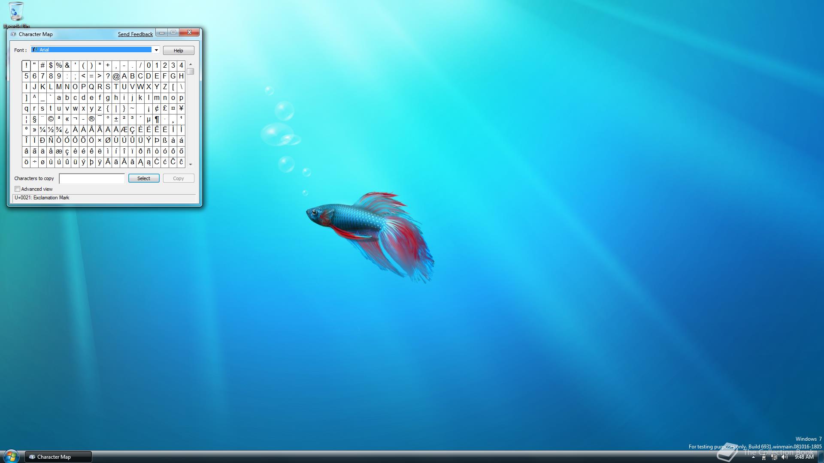Select the ¢ cent sign
Image resolution: width=824 pixels, height=463 pixels.
tap(157, 108)
